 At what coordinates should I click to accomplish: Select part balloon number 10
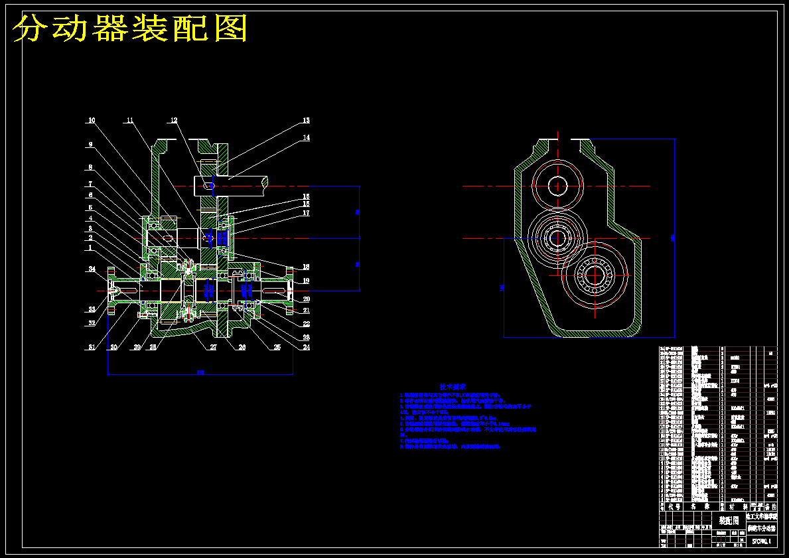point(92,120)
